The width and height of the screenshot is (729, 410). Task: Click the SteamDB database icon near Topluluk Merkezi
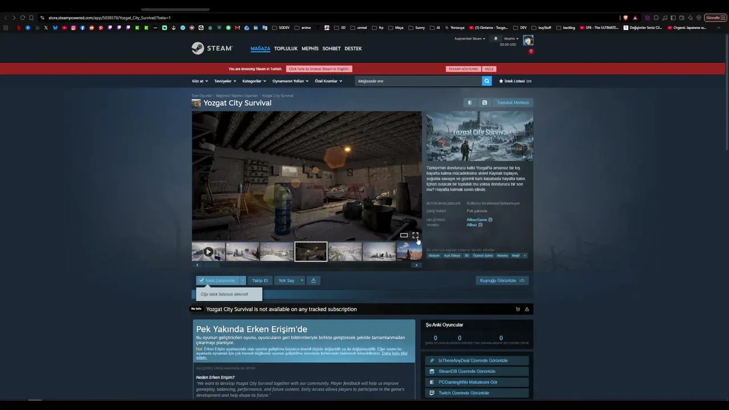tap(485, 102)
